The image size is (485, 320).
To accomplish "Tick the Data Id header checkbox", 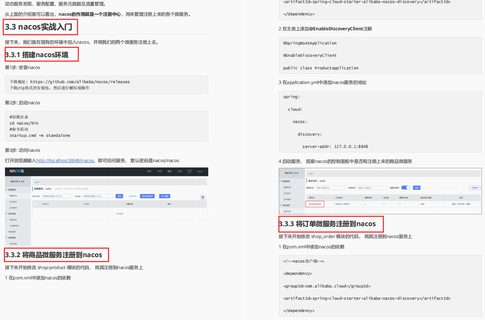I will [x=36, y=204].
